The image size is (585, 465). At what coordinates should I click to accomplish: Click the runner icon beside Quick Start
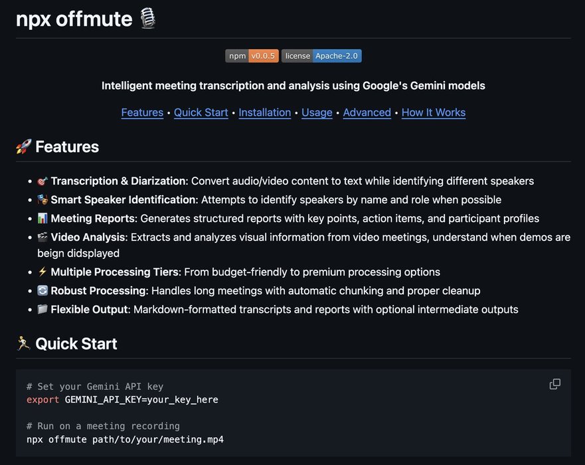[x=23, y=343]
